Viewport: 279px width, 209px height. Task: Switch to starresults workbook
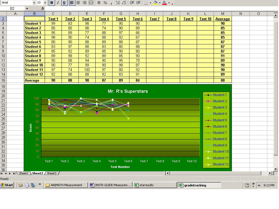[155, 185]
